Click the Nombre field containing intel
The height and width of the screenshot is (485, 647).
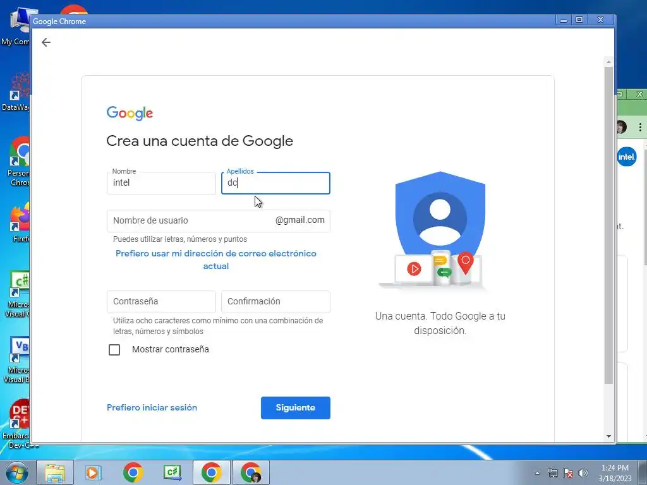click(161, 183)
